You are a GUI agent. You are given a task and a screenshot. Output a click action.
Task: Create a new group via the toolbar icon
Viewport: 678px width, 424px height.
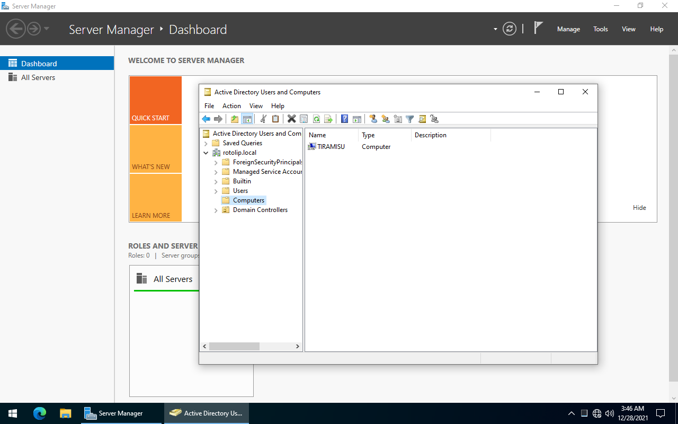[x=386, y=119]
